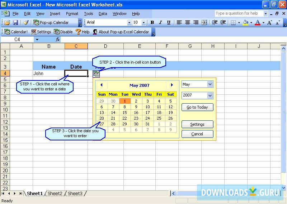The height and width of the screenshot is (204, 287).
Task: Select May 31 in the calendar
Action: (x=148, y=124)
